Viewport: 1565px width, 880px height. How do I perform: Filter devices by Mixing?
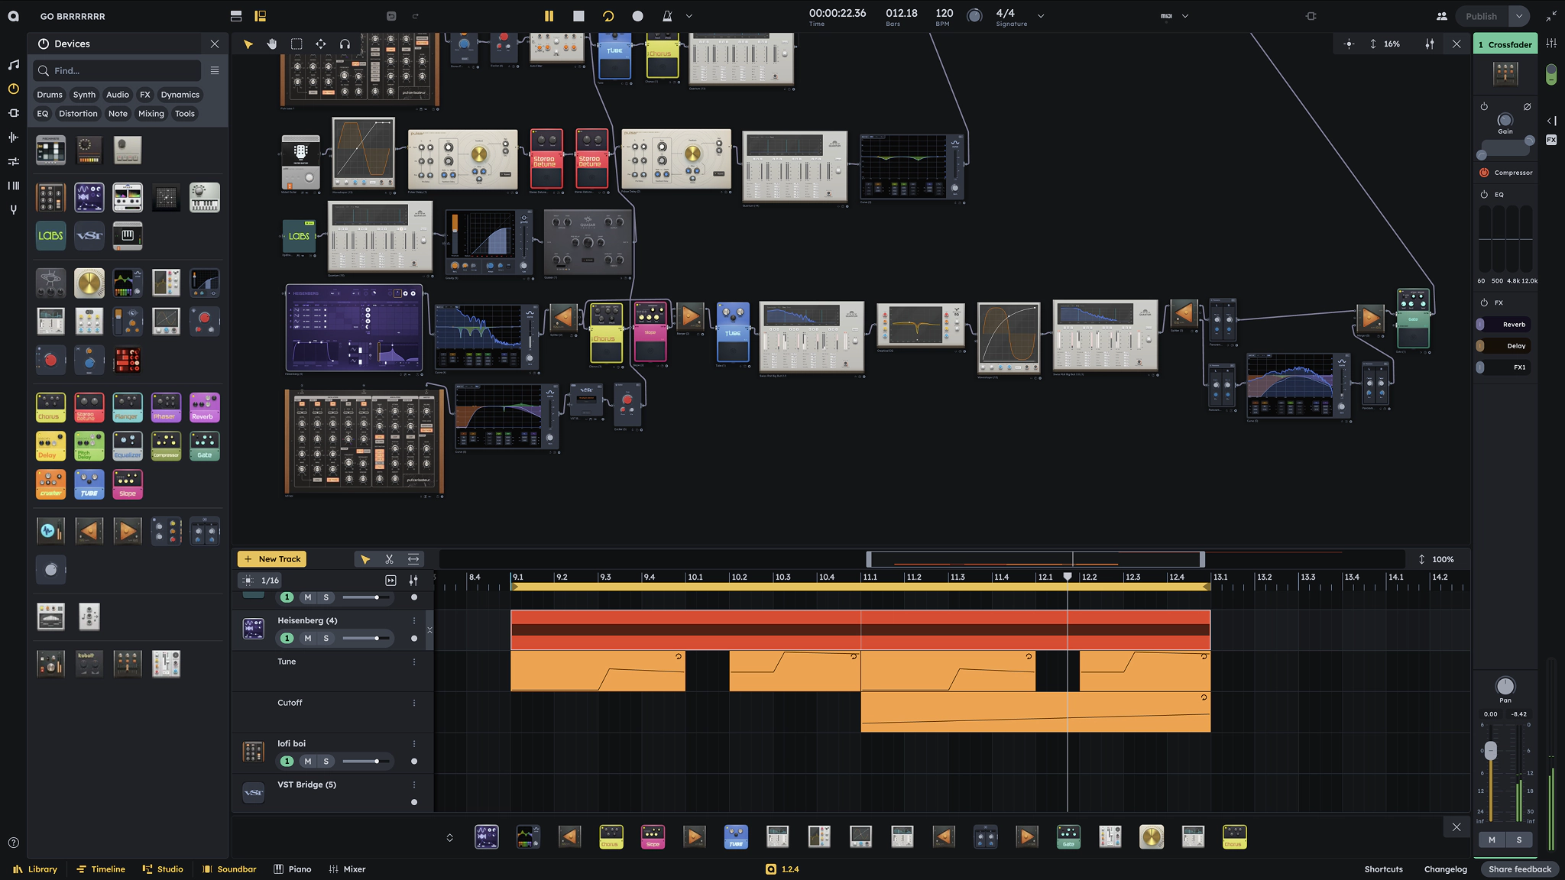click(151, 114)
